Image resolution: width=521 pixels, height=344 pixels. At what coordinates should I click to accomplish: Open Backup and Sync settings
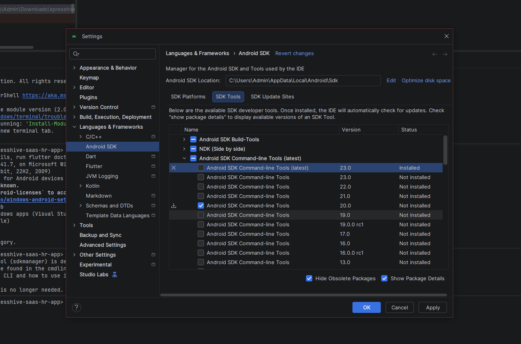click(x=100, y=235)
